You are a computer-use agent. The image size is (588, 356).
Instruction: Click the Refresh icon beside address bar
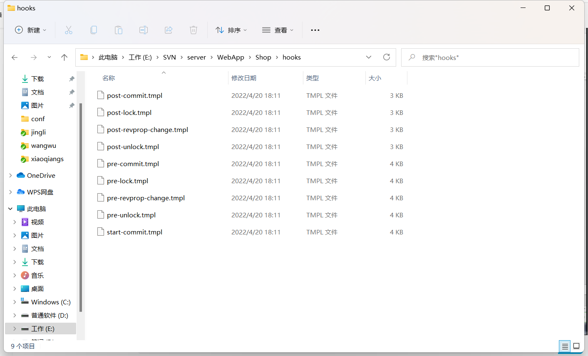pos(387,57)
